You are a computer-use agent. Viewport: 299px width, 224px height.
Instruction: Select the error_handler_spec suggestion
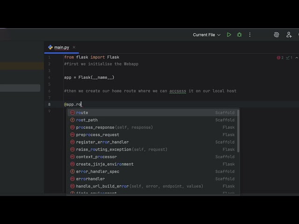153,171
